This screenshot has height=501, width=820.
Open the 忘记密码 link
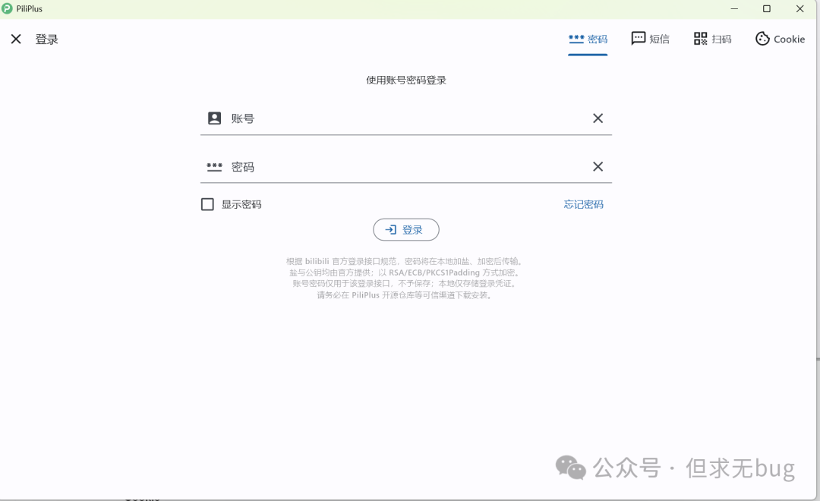[x=583, y=204]
